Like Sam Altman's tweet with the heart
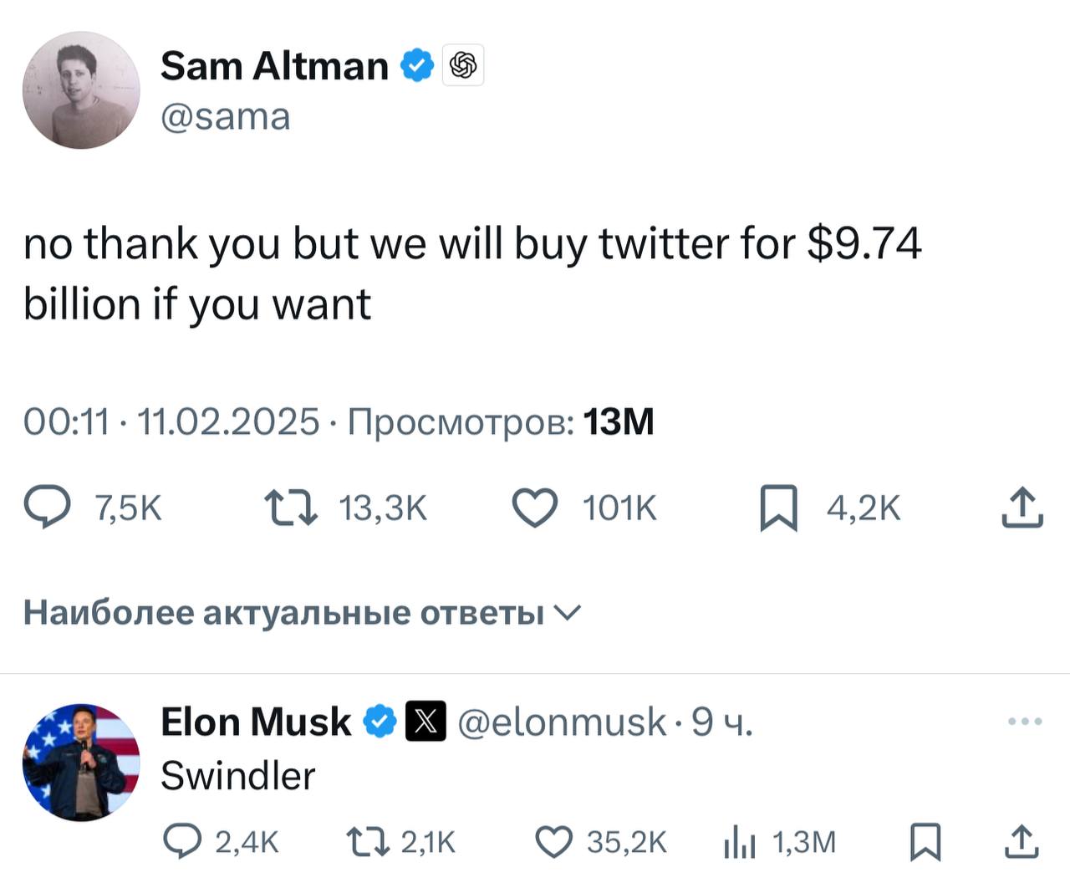Image resolution: width=1070 pixels, height=888 pixels. [535, 508]
